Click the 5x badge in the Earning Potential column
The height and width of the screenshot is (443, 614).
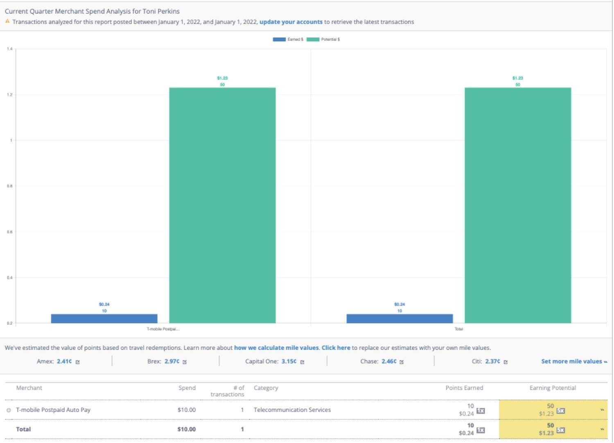[x=561, y=411]
